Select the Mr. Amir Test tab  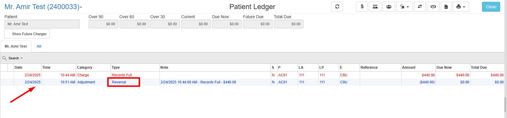click(x=16, y=46)
